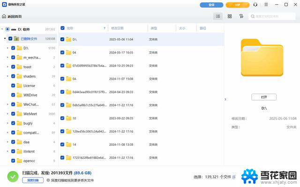Expand the shaders folder node
300x187 pixels.
tap(7, 76)
